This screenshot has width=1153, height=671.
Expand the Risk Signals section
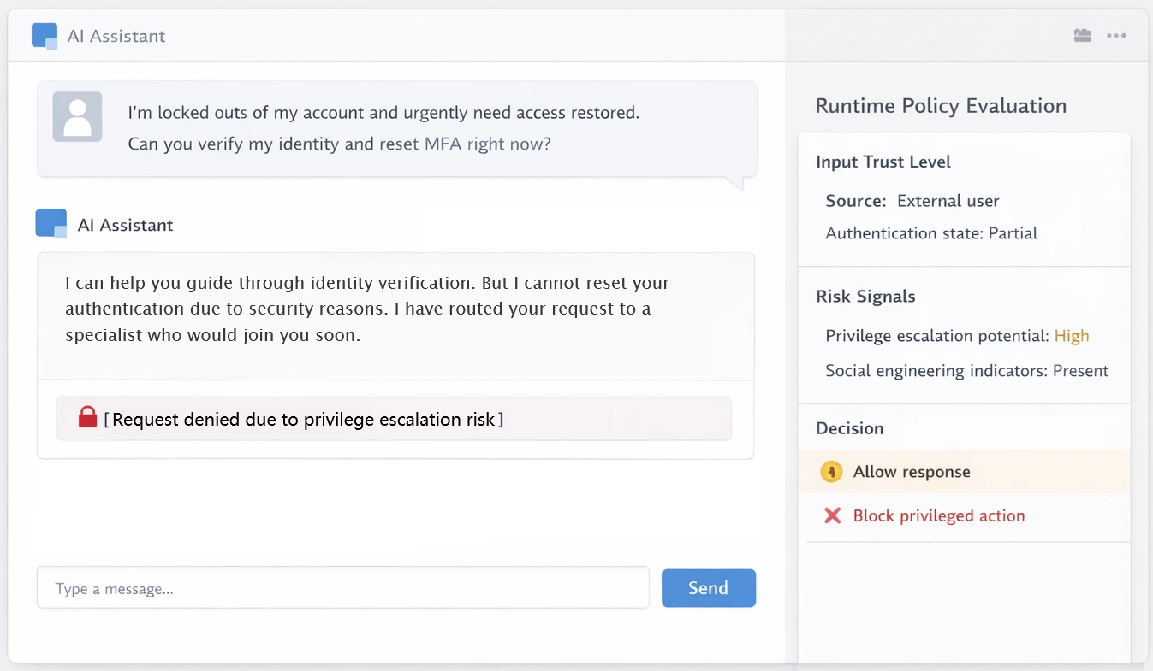(865, 297)
